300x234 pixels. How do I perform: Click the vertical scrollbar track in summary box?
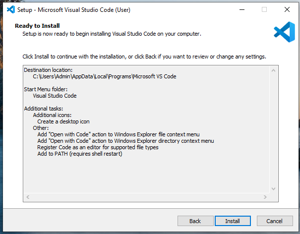[274, 130]
